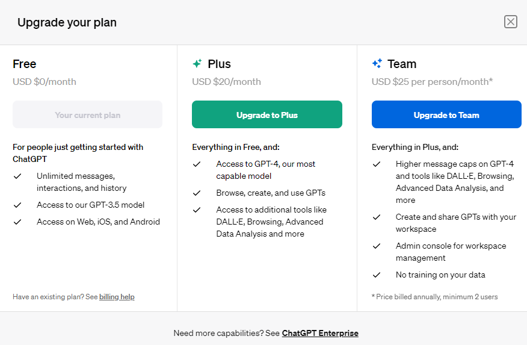This screenshot has width=527, height=345.
Task: Open the ChatGPT Enterprise link
Action: coord(319,333)
